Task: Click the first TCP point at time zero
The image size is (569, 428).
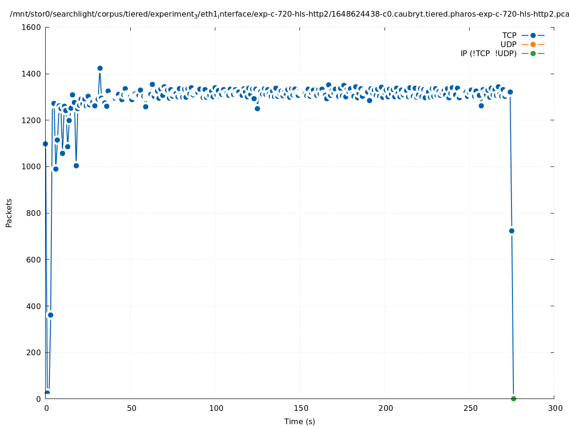Action: (45, 144)
